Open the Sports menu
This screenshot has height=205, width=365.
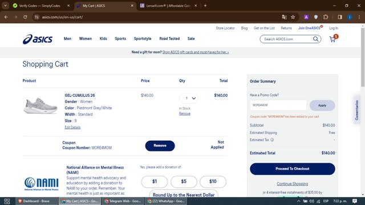click(x=120, y=39)
